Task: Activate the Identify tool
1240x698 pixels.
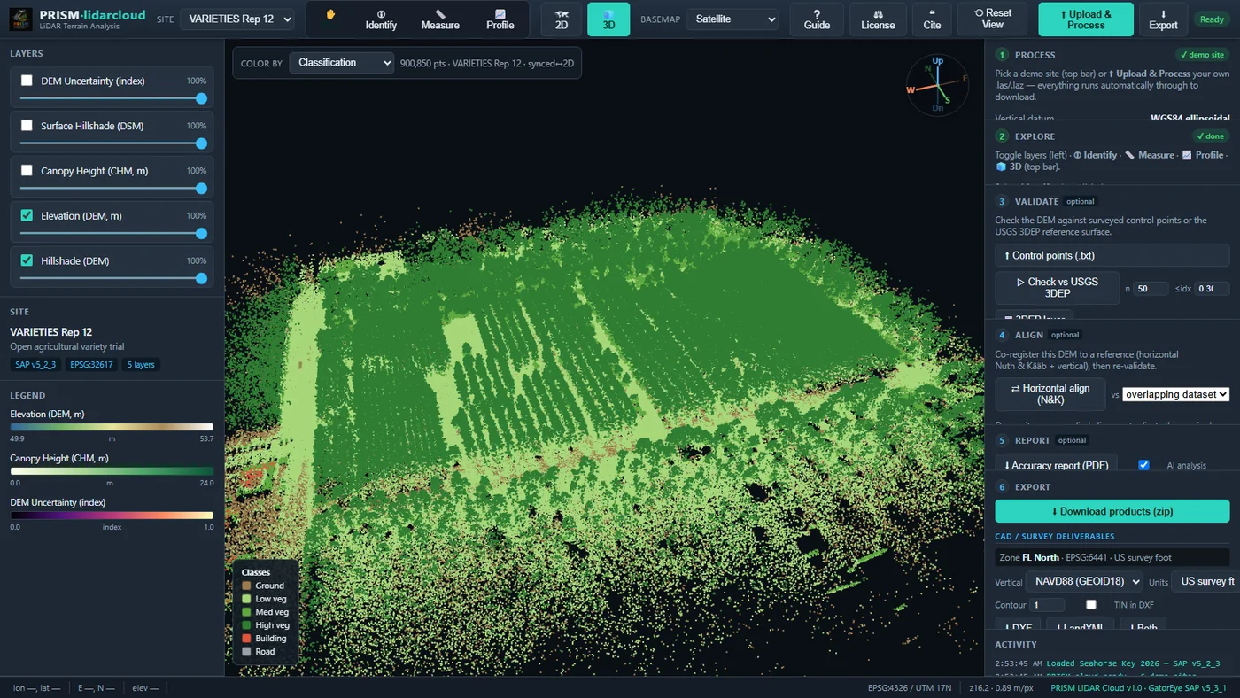Action: coord(381,19)
